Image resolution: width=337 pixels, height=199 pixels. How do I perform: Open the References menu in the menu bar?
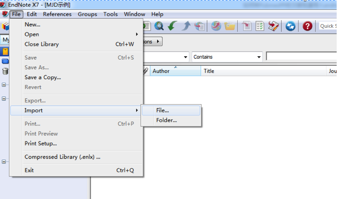click(x=57, y=14)
